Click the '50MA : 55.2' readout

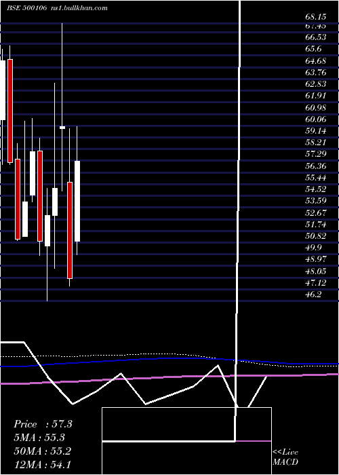pos(43,451)
